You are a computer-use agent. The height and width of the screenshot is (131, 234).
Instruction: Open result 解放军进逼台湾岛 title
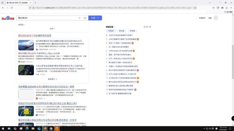pos(47,120)
